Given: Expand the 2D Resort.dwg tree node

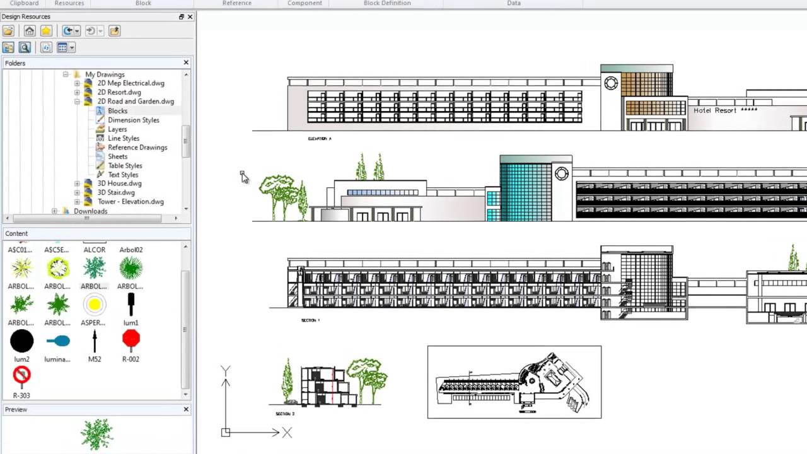Looking at the screenshot, I should tap(77, 93).
